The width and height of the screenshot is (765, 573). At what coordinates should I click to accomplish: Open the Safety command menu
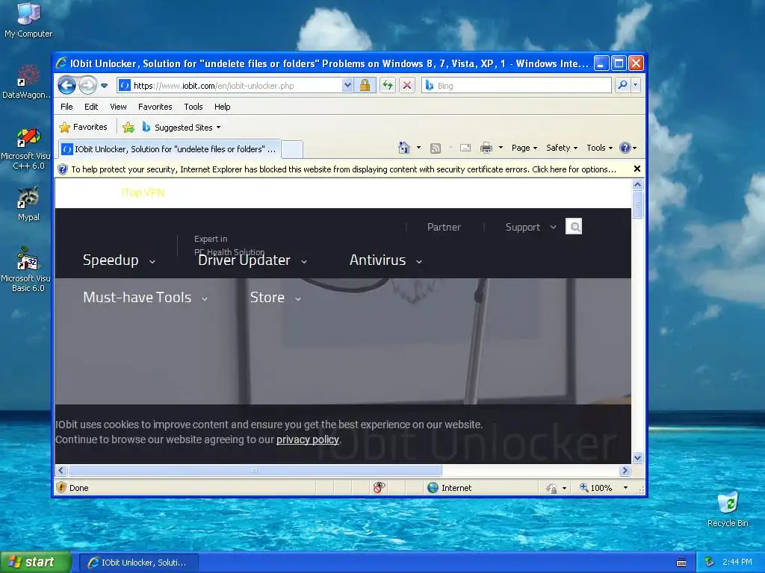[x=562, y=148]
